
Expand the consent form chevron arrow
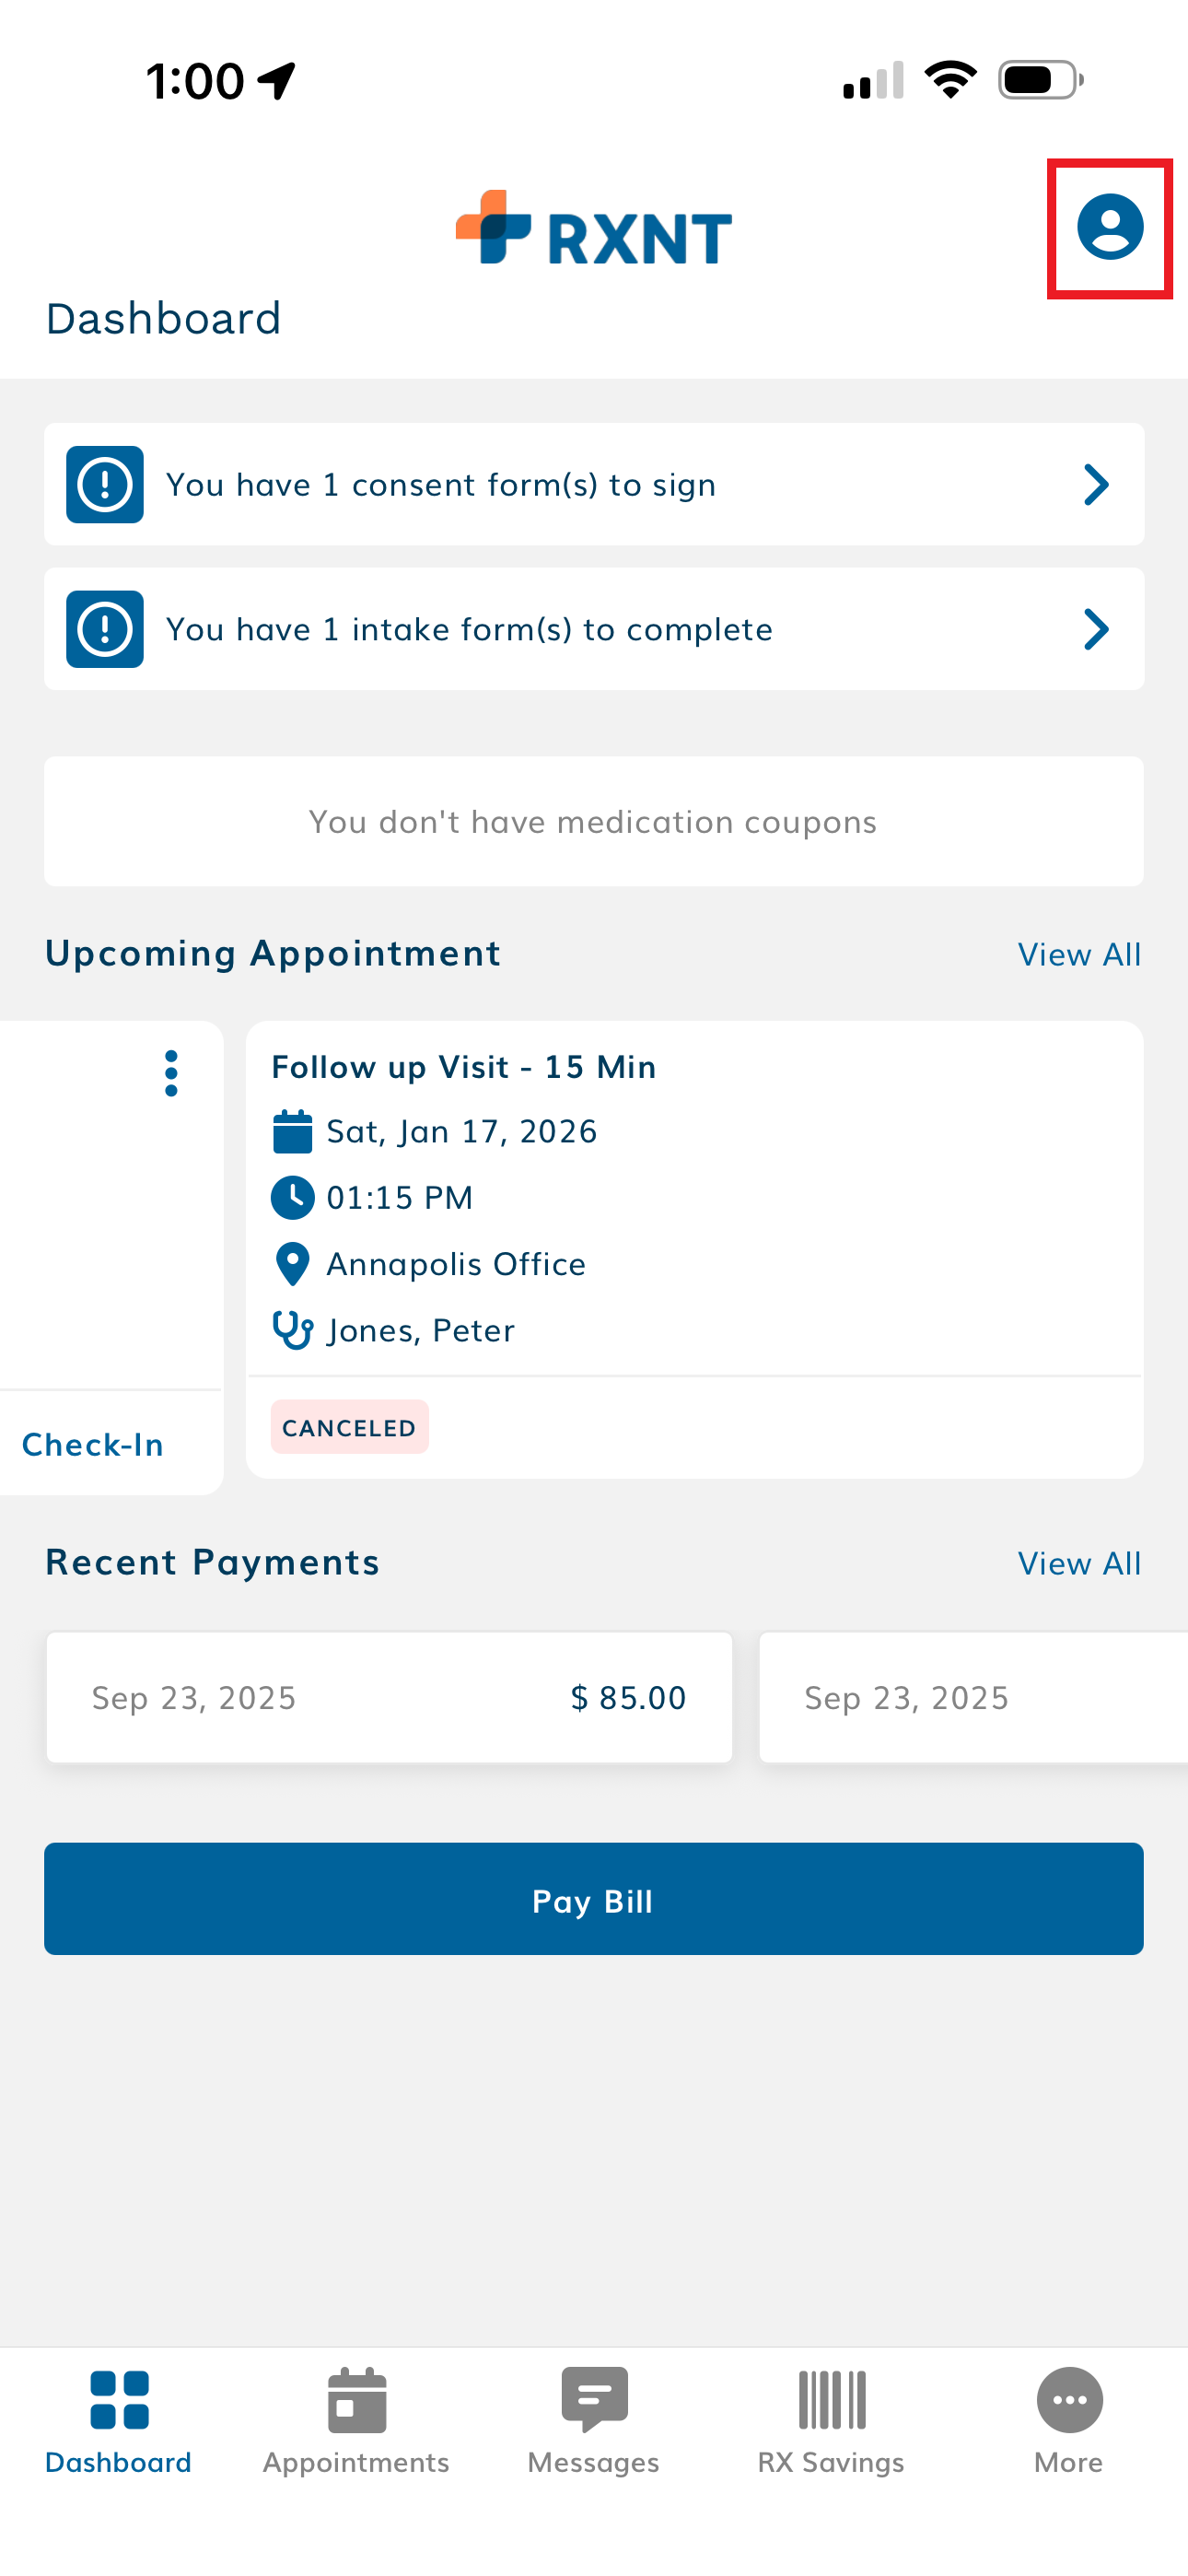(x=1096, y=485)
